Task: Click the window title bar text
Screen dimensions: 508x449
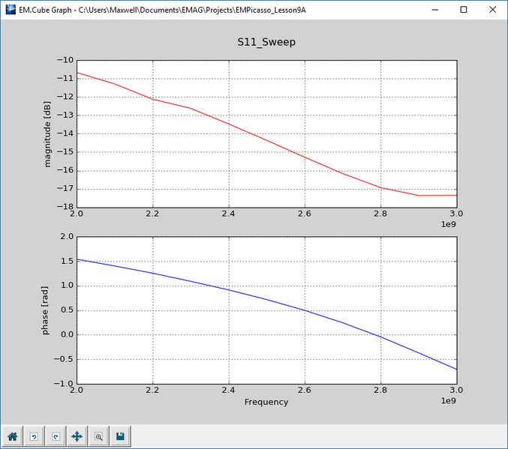Action: (162, 10)
